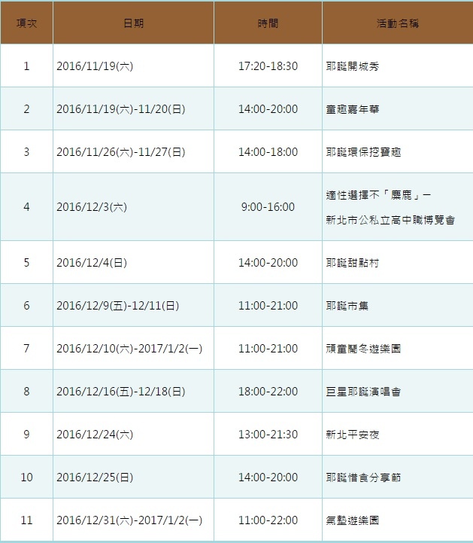The height and width of the screenshot is (543, 473).
Task: Select the time cell 9:00-16:00
Action: (268, 206)
